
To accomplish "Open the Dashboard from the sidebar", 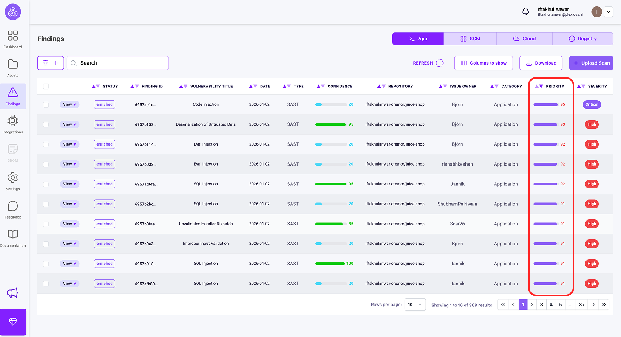I will point(13,39).
